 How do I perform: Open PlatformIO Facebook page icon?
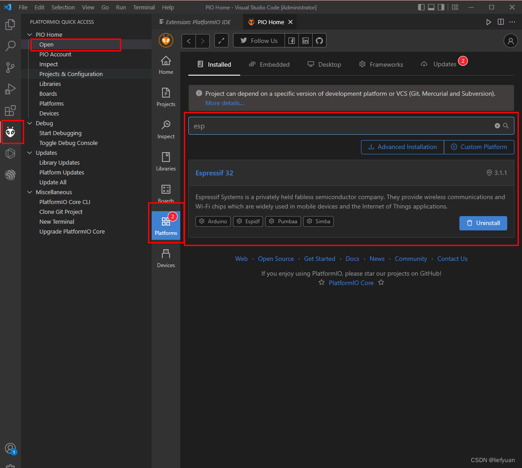click(292, 41)
